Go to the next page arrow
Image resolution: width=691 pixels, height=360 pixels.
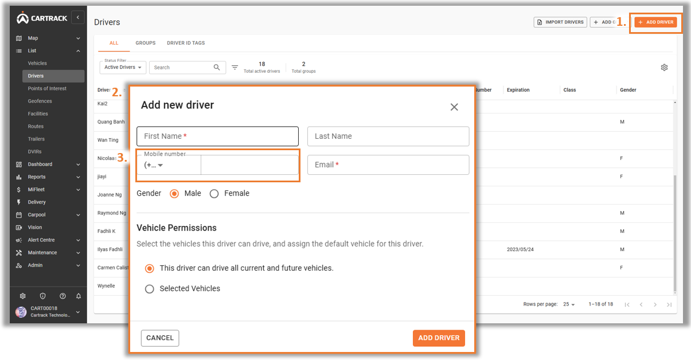click(x=655, y=304)
